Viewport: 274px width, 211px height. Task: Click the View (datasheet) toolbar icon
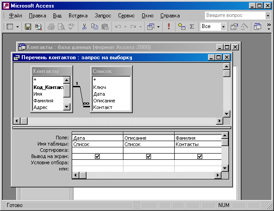tap(10, 27)
